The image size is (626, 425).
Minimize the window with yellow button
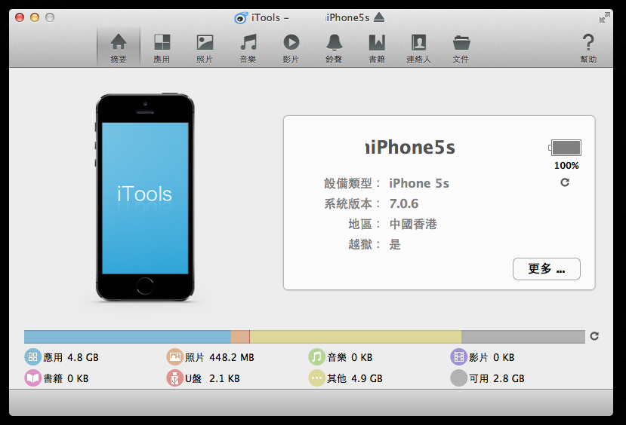pos(35,17)
